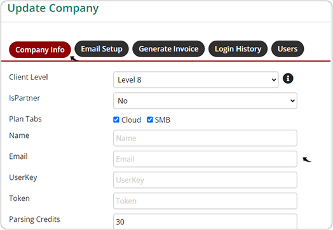Focus the Name input field
The image size is (333, 230).
tap(205, 138)
